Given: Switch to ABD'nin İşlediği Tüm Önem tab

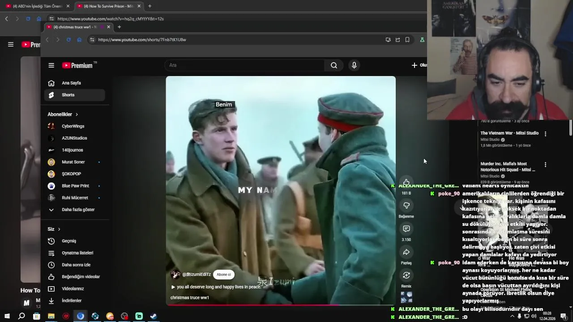Looking at the screenshot, I should (x=37, y=6).
